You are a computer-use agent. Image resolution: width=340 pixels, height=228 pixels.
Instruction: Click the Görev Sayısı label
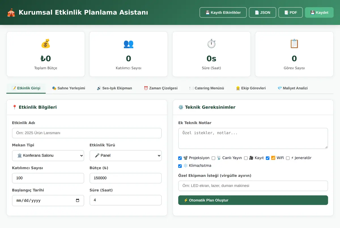294,68
